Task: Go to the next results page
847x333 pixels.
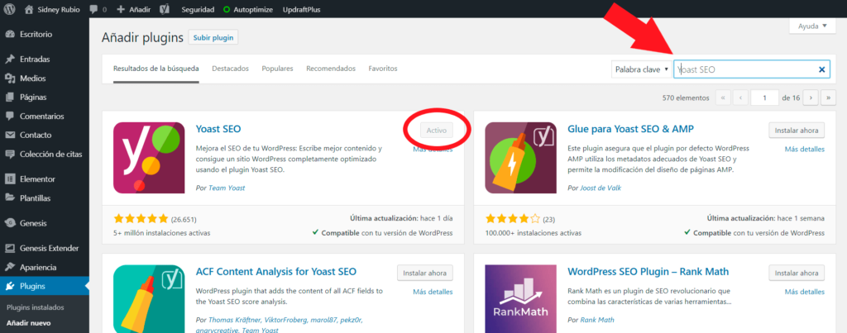Action: pos(811,98)
